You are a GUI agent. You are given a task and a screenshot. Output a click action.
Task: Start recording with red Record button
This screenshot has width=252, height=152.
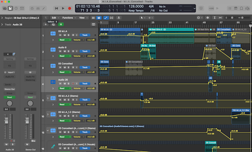(x=70, y=9)
